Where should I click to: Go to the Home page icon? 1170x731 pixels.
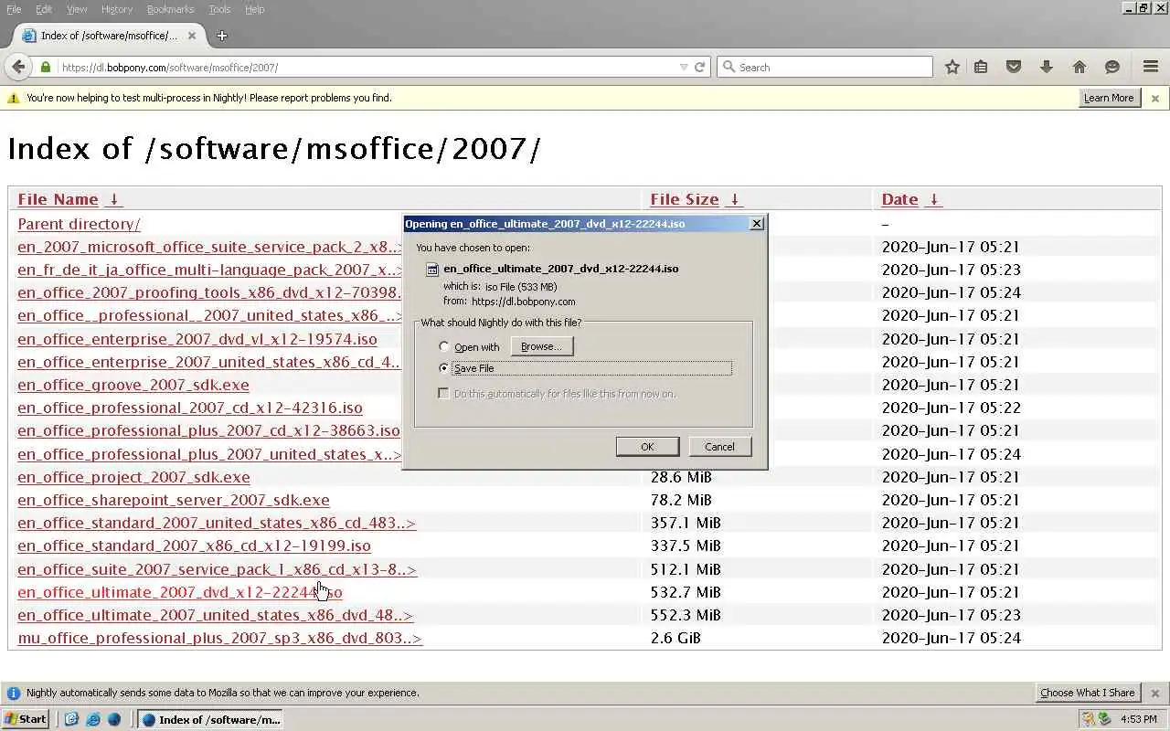1080,67
